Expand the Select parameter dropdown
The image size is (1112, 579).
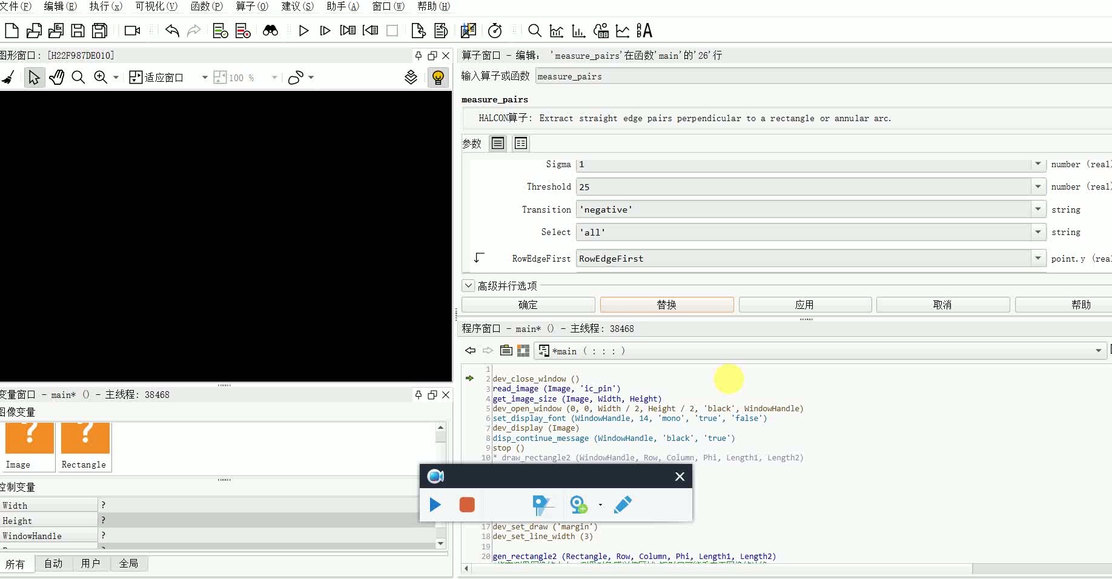pyautogui.click(x=1038, y=232)
